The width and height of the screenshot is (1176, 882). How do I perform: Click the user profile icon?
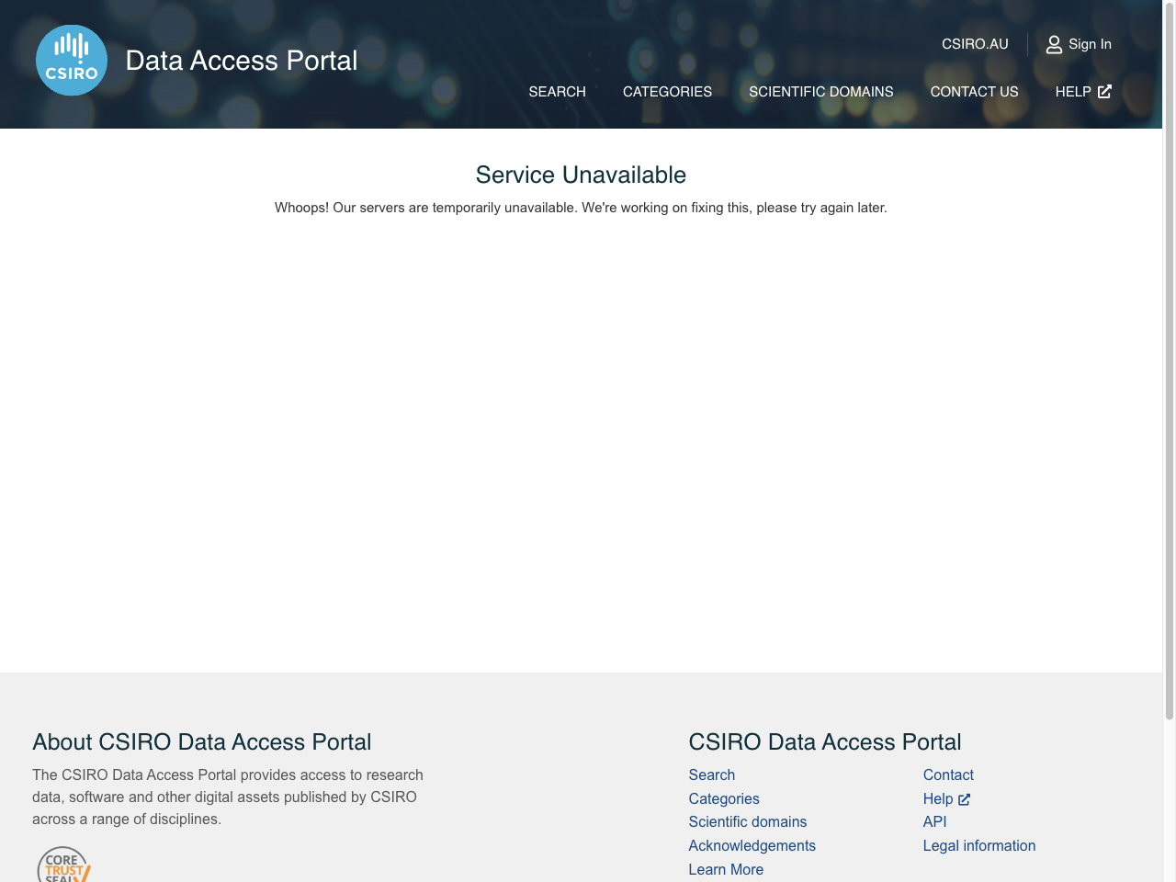[1054, 44]
